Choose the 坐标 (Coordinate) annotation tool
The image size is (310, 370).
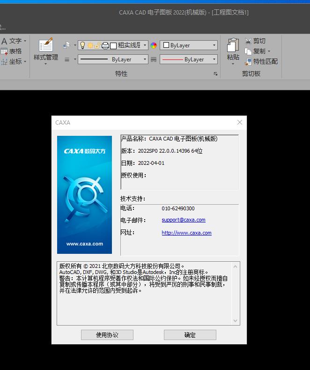click(x=4, y=61)
